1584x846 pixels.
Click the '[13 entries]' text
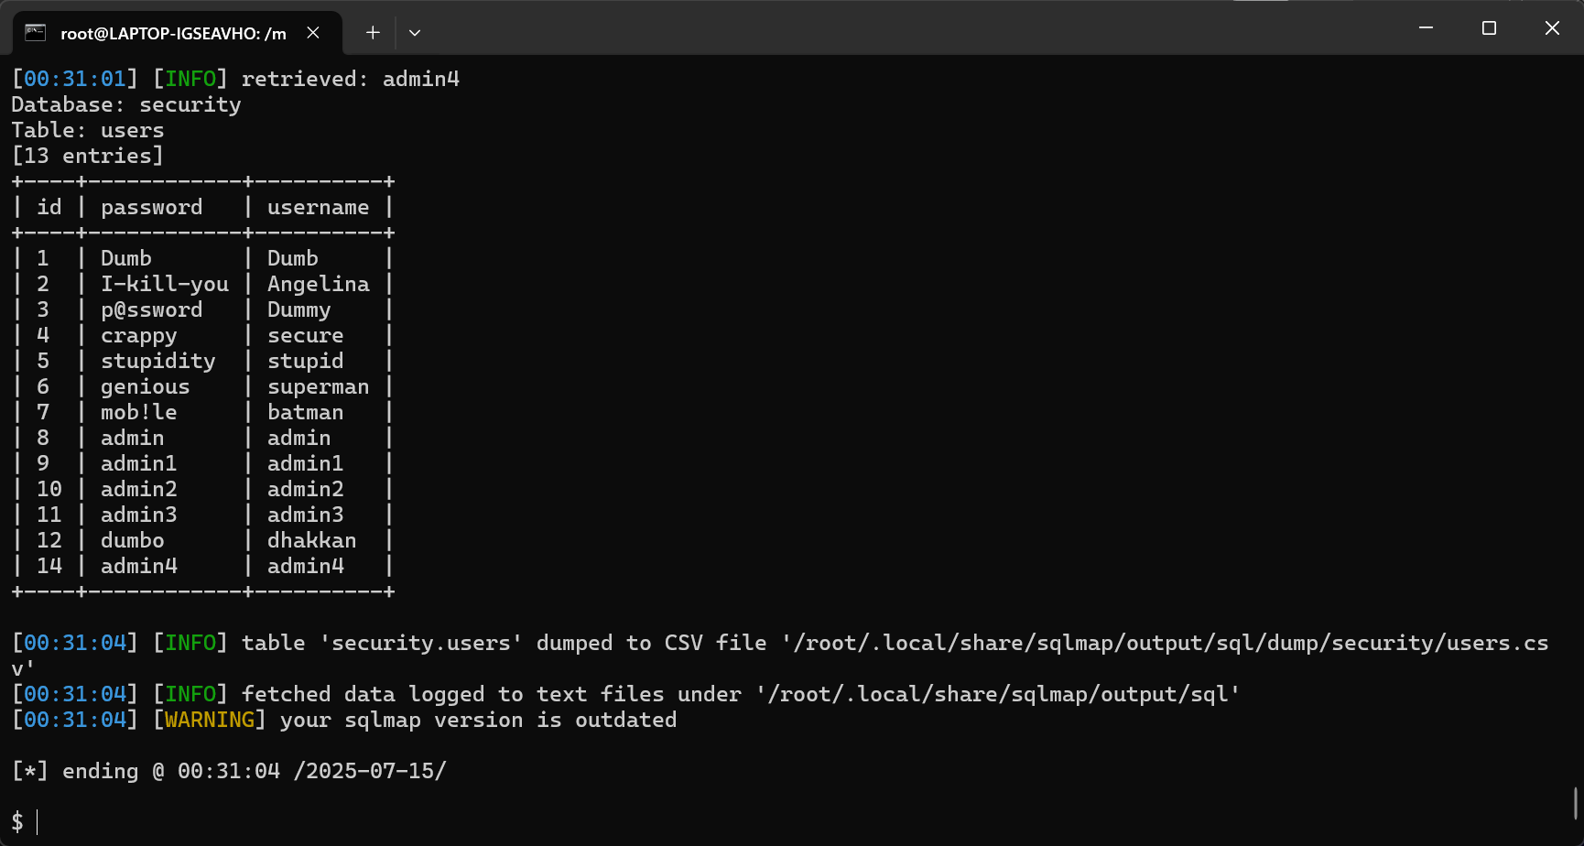pos(88,156)
